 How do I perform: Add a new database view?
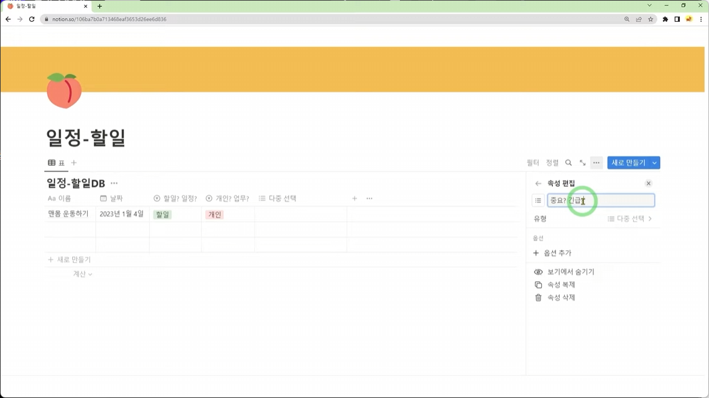click(74, 163)
